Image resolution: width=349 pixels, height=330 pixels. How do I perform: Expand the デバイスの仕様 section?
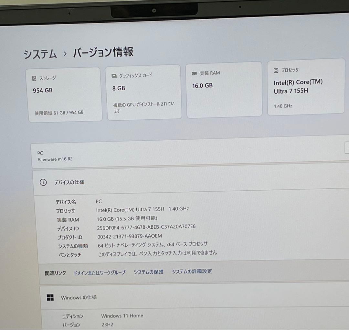pos(69,182)
